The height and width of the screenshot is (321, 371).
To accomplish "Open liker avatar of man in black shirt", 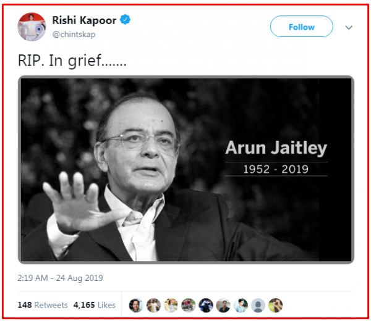I will coord(223,305).
